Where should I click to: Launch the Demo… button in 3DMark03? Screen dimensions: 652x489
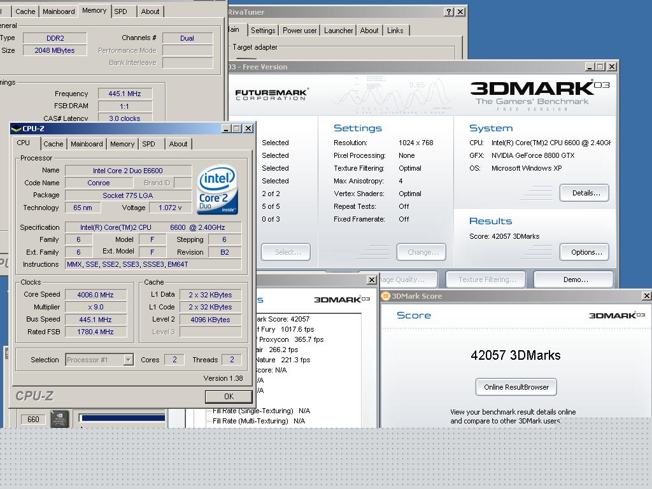click(574, 280)
